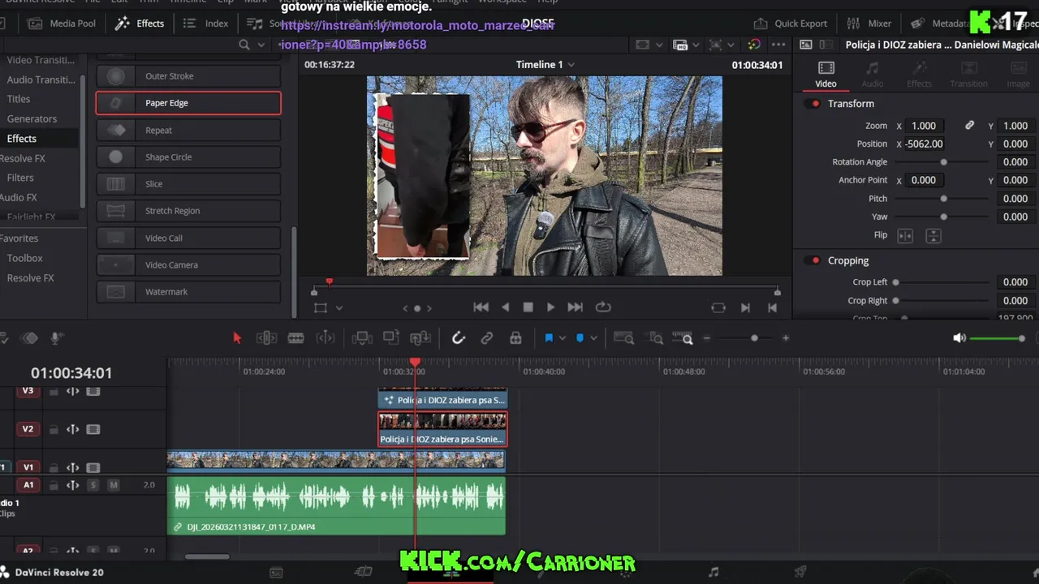
Task: Disable the V2 video track
Action: pos(93,429)
